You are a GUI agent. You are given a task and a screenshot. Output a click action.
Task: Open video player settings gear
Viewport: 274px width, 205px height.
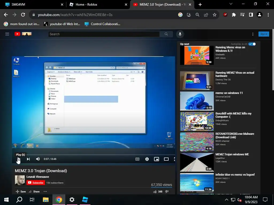click(x=147, y=159)
